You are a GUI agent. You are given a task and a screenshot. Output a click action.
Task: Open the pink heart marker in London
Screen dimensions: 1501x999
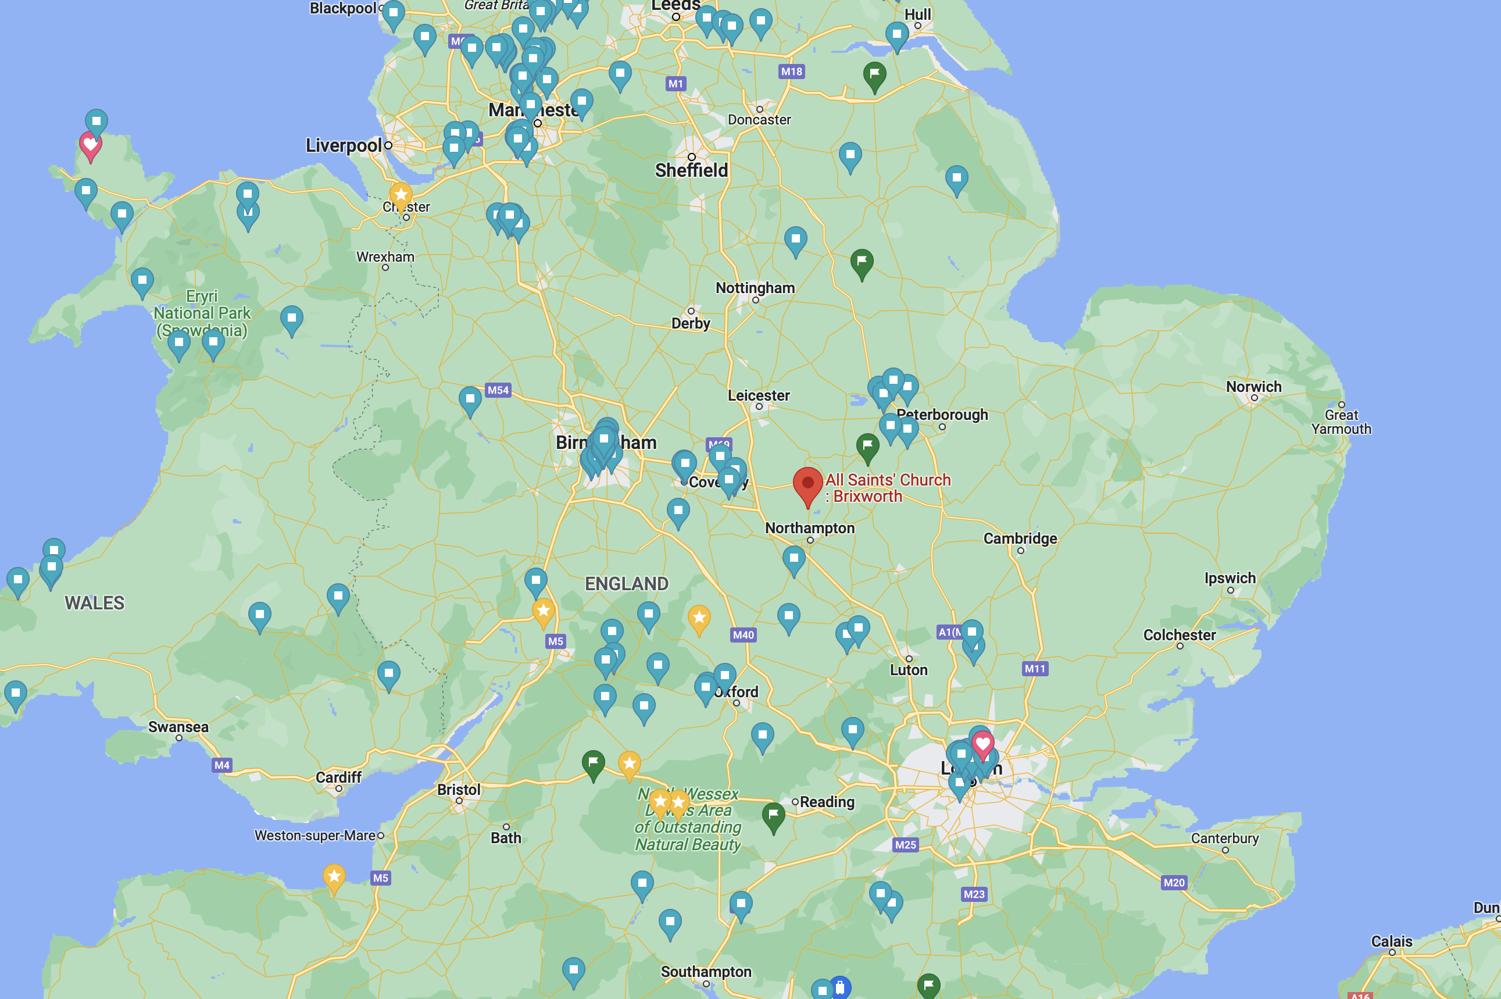point(982,744)
